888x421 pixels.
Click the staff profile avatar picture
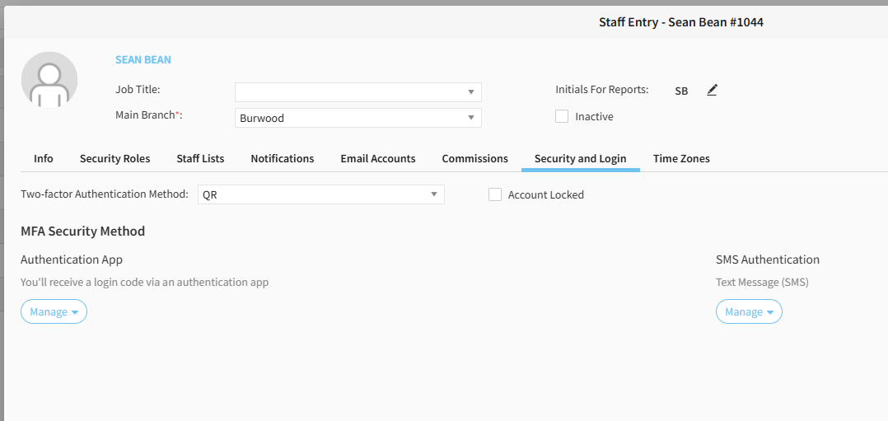pos(49,80)
